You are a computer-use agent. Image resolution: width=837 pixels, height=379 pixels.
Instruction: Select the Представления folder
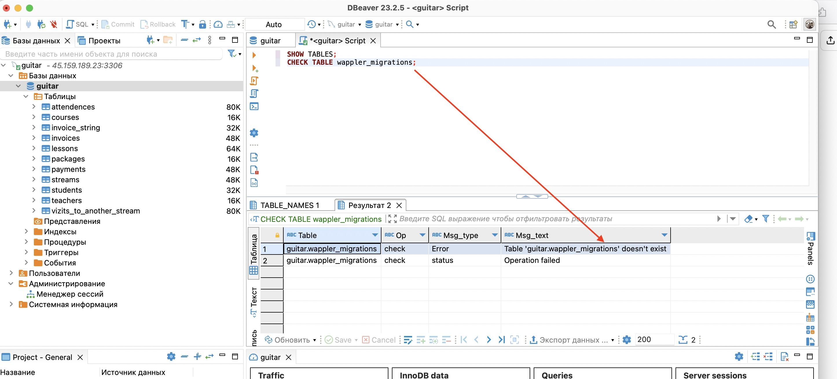pyautogui.click(x=72, y=221)
